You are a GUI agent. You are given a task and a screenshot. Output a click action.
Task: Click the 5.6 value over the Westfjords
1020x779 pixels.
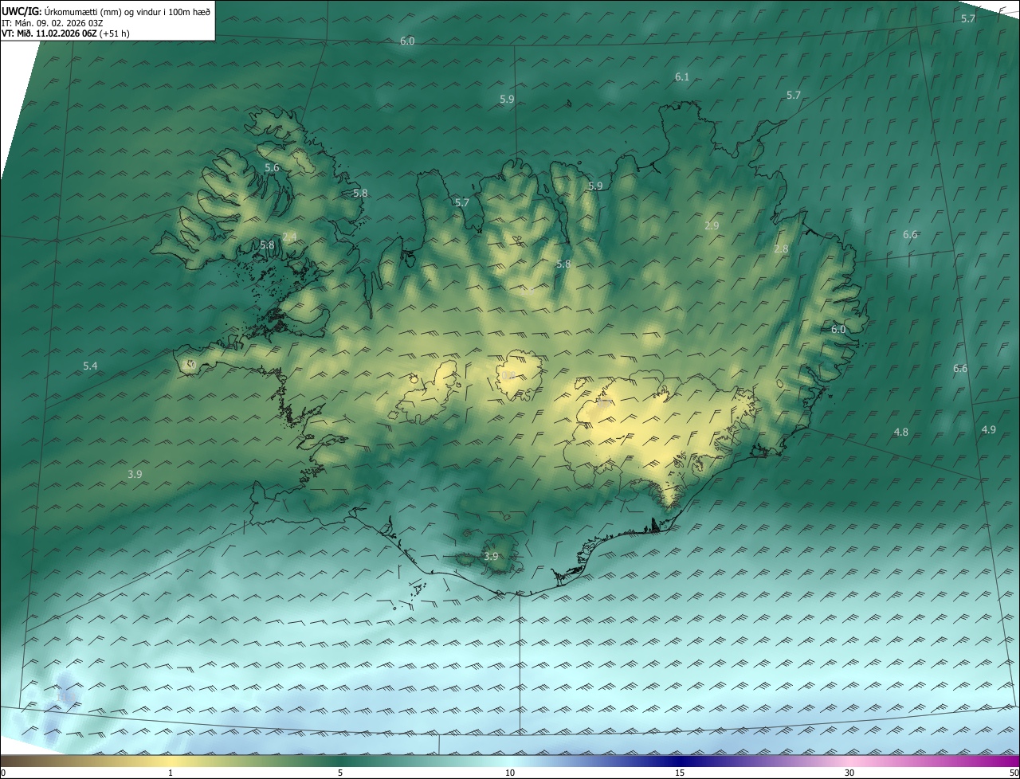pos(272,168)
